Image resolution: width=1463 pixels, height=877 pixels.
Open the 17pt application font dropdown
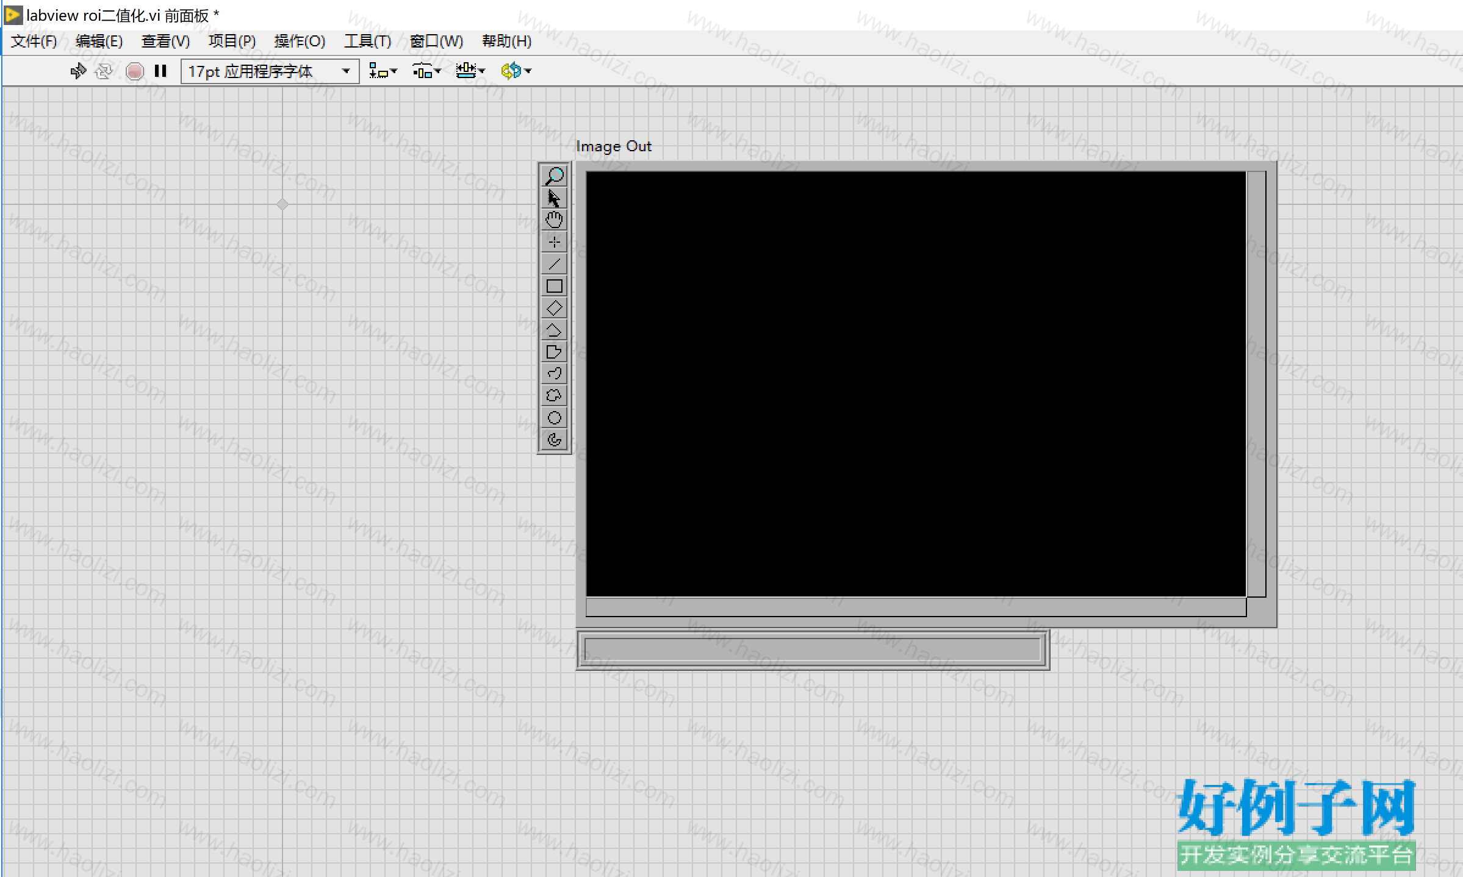(x=270, y=71)
